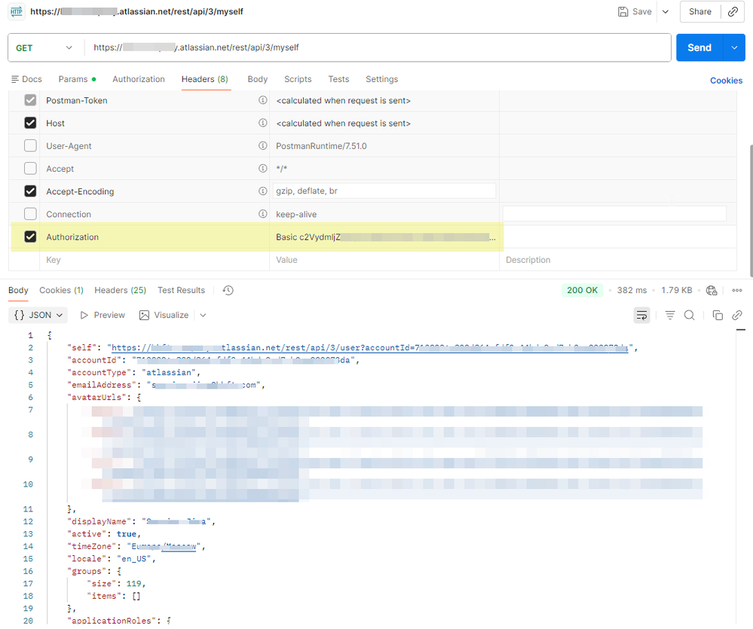Image resolution: width=753 pixels, height=629 pixels.
Task: Click the search response icon
Action: [x=689, y=315]
